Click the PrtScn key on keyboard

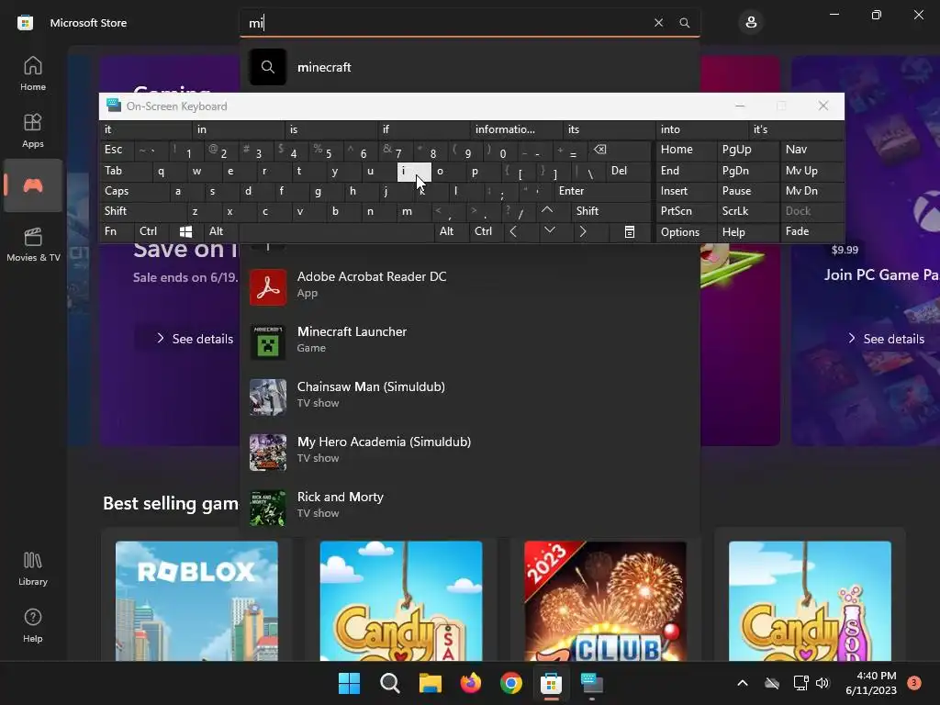(687, 211)
